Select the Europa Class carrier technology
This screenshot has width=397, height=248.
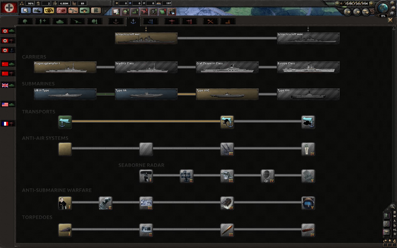[x=308, y=67]
